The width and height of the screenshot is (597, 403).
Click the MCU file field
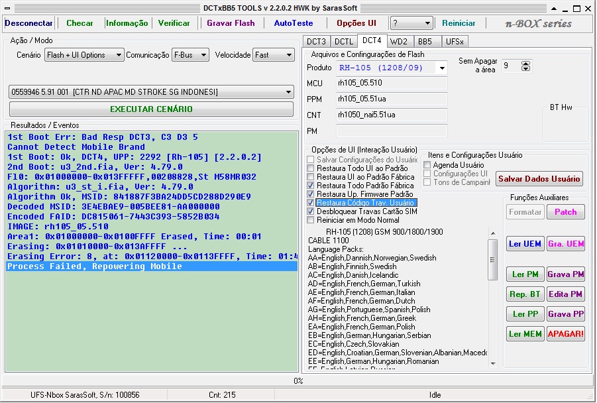[392, 83]
